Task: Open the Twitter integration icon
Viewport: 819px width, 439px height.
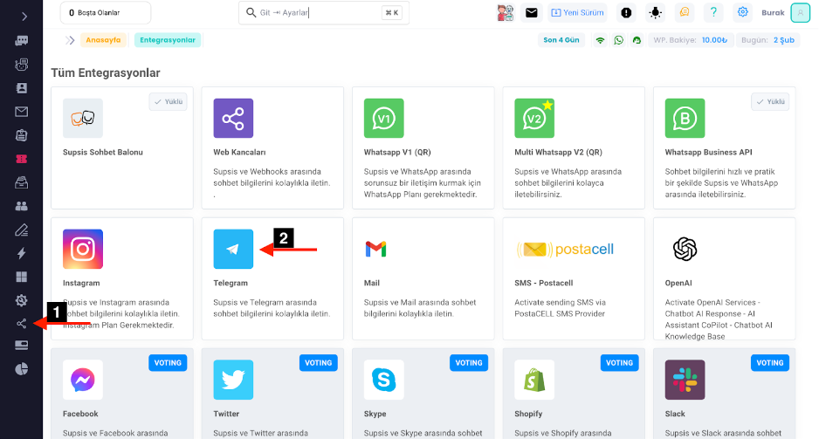Action: (x=233, y=380)
